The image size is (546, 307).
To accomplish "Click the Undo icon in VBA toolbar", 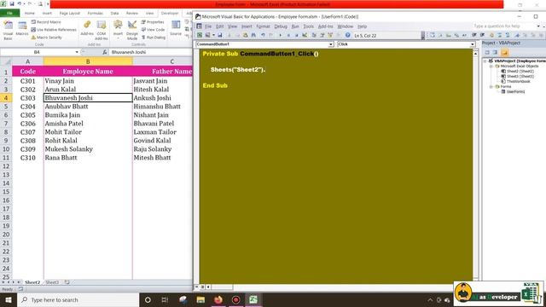I will coord(263,35).
